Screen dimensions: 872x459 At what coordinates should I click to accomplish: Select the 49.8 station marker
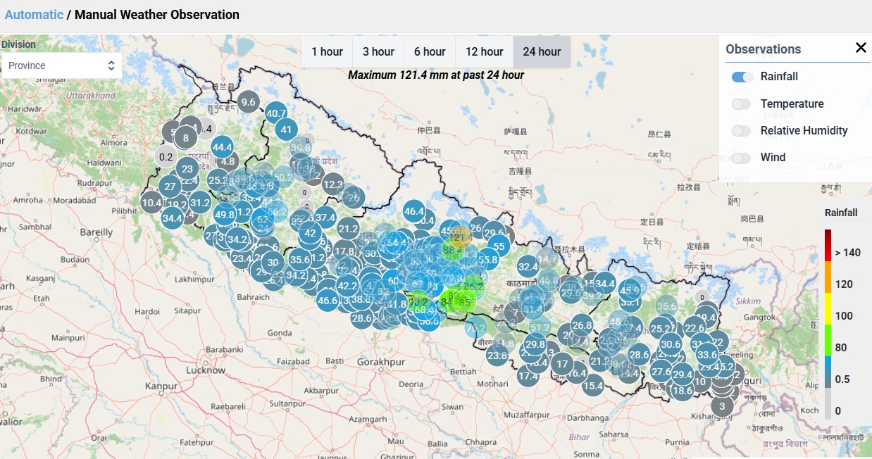pos(225,215)
